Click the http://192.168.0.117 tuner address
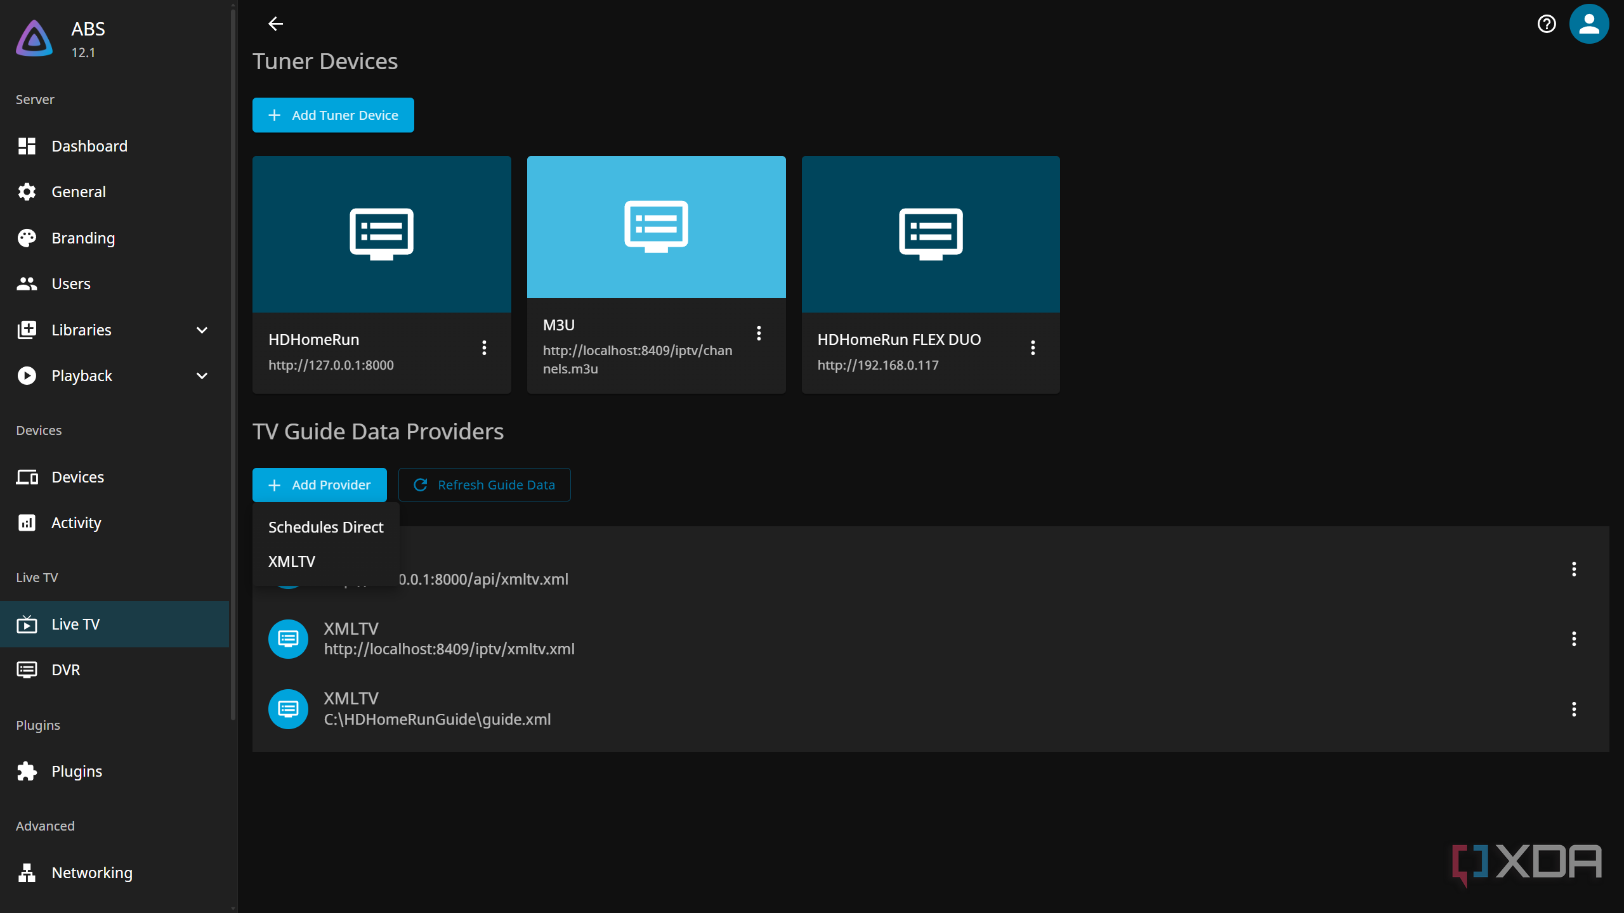This screenshot has width=1624, height=913. click(878, 365)
